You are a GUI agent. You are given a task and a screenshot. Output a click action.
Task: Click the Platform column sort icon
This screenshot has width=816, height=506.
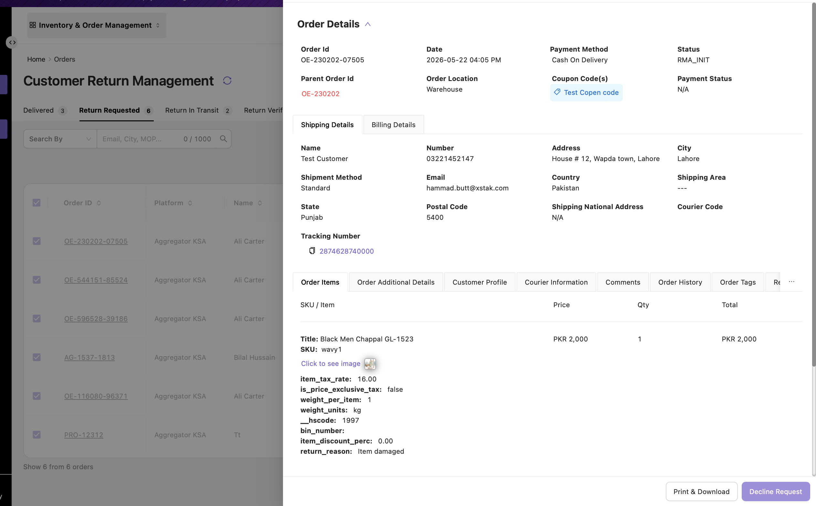click(190, 203)
